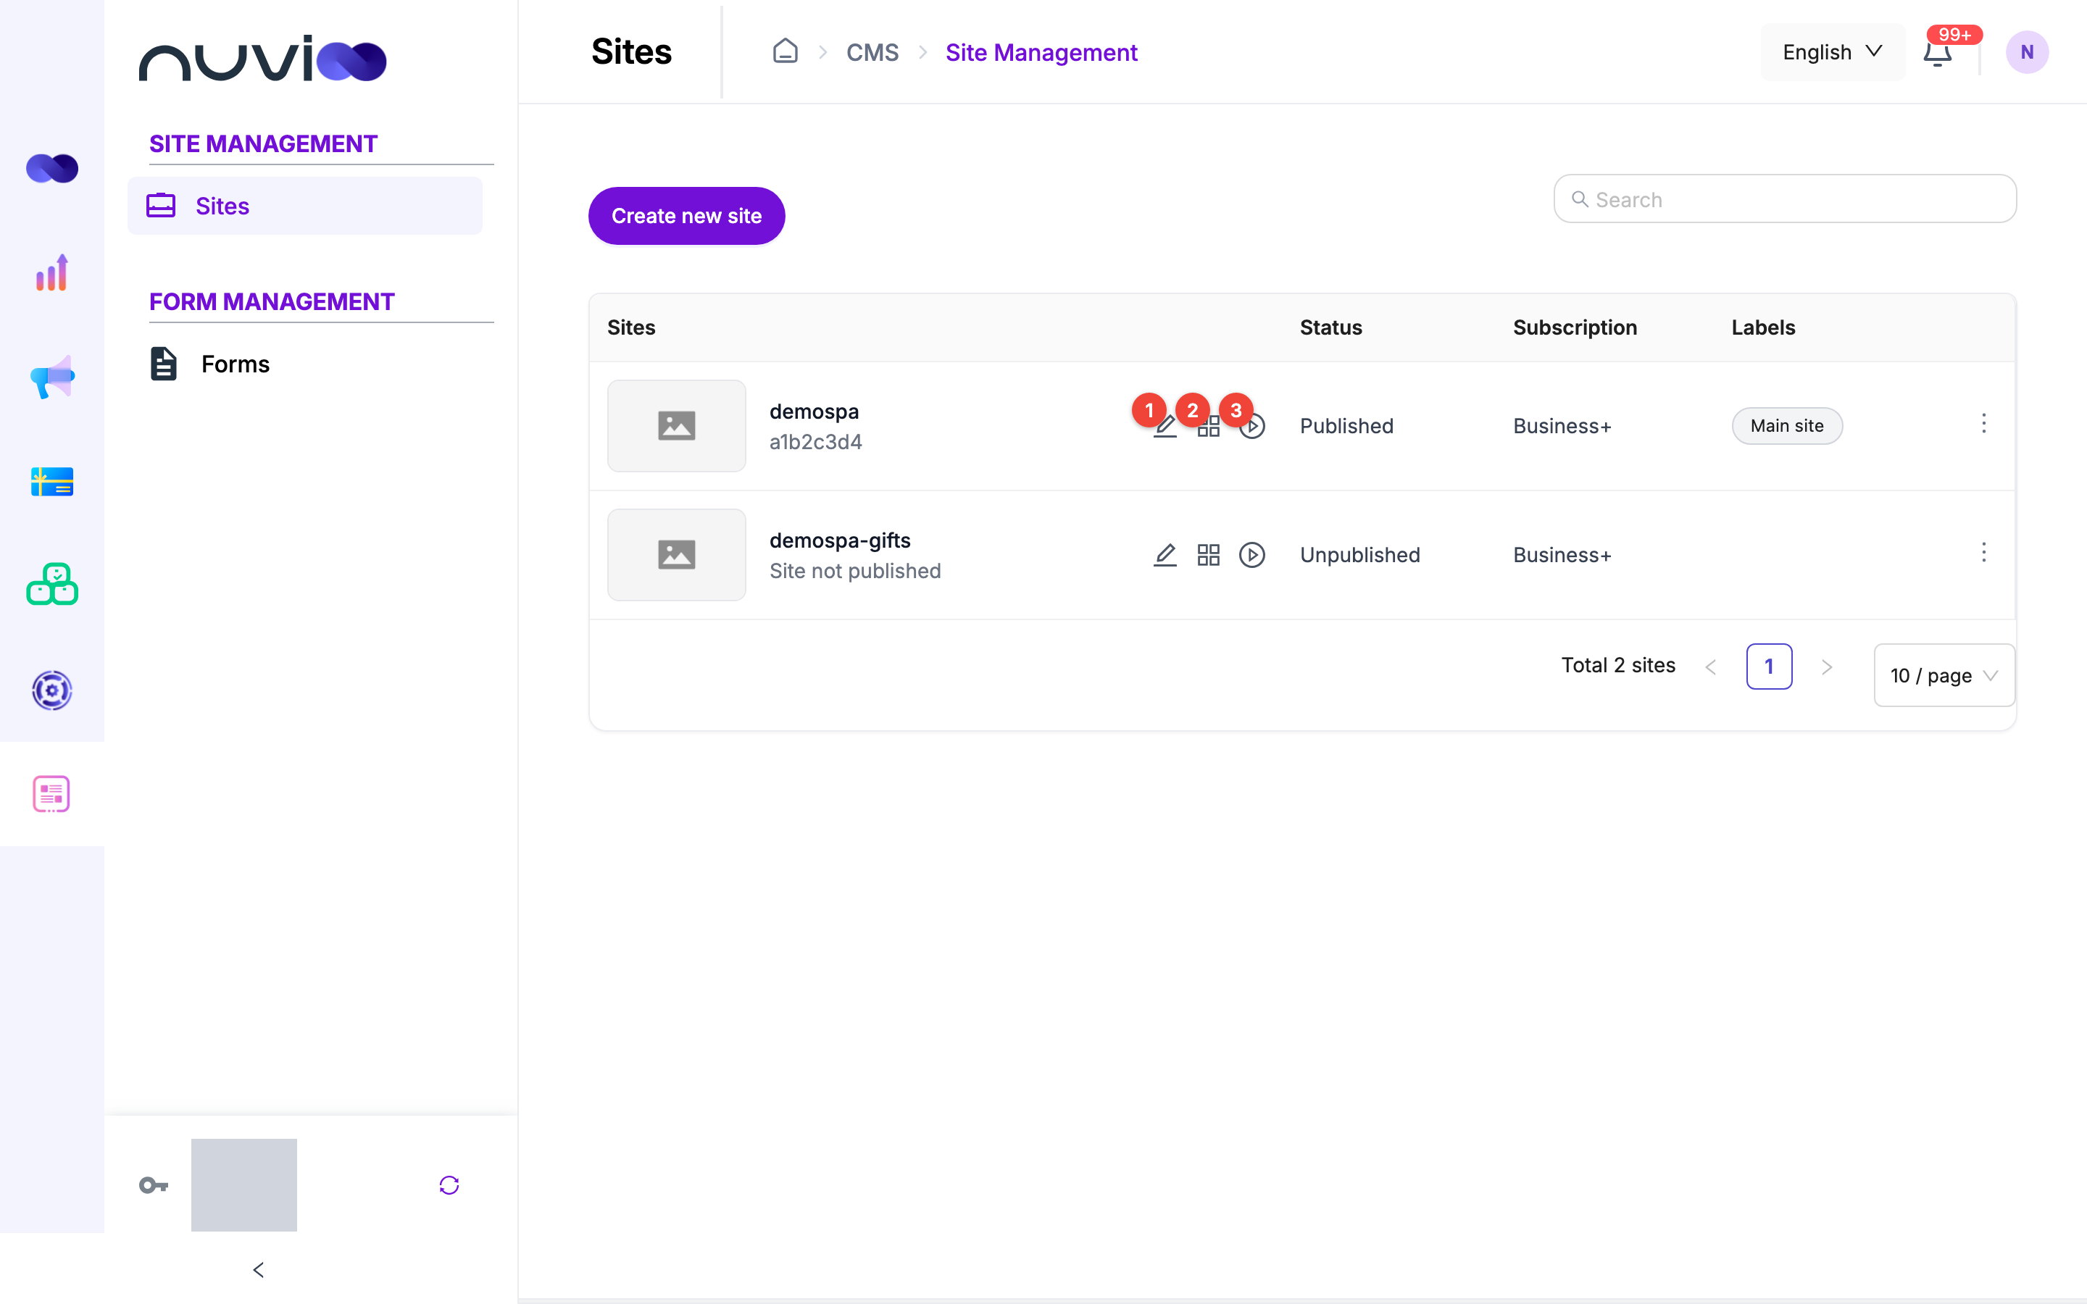
Task: Open the user avatar N menu
Action: click(2027, 51)
